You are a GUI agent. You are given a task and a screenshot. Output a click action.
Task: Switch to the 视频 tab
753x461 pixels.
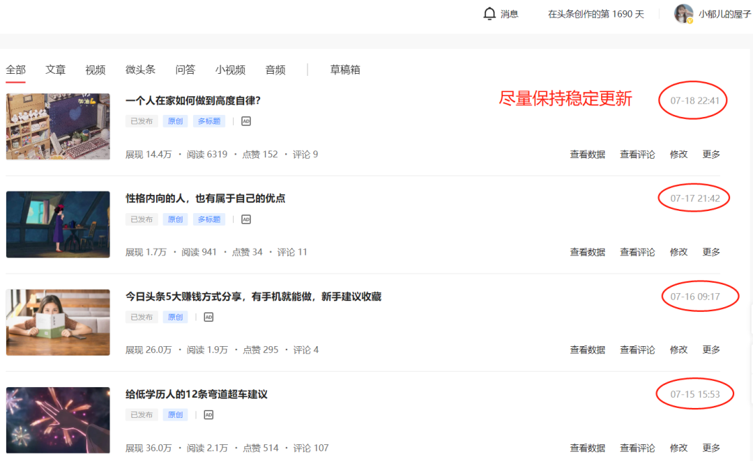[95, 70]
